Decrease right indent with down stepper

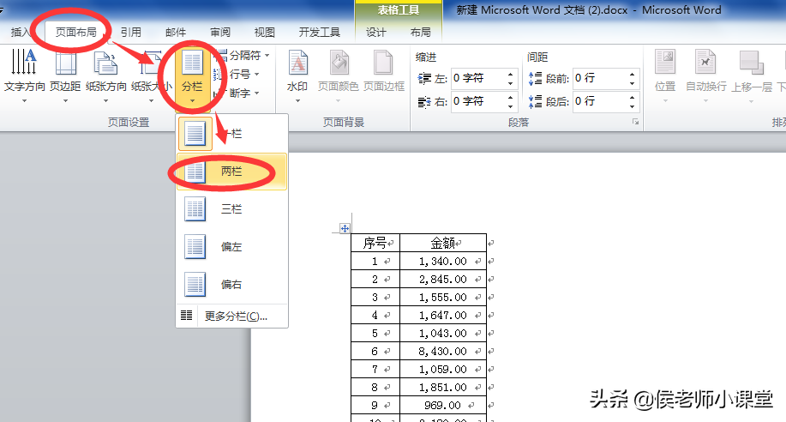point(510,106)
